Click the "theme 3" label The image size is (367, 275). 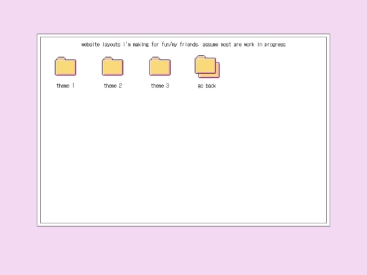pos(160,86)
